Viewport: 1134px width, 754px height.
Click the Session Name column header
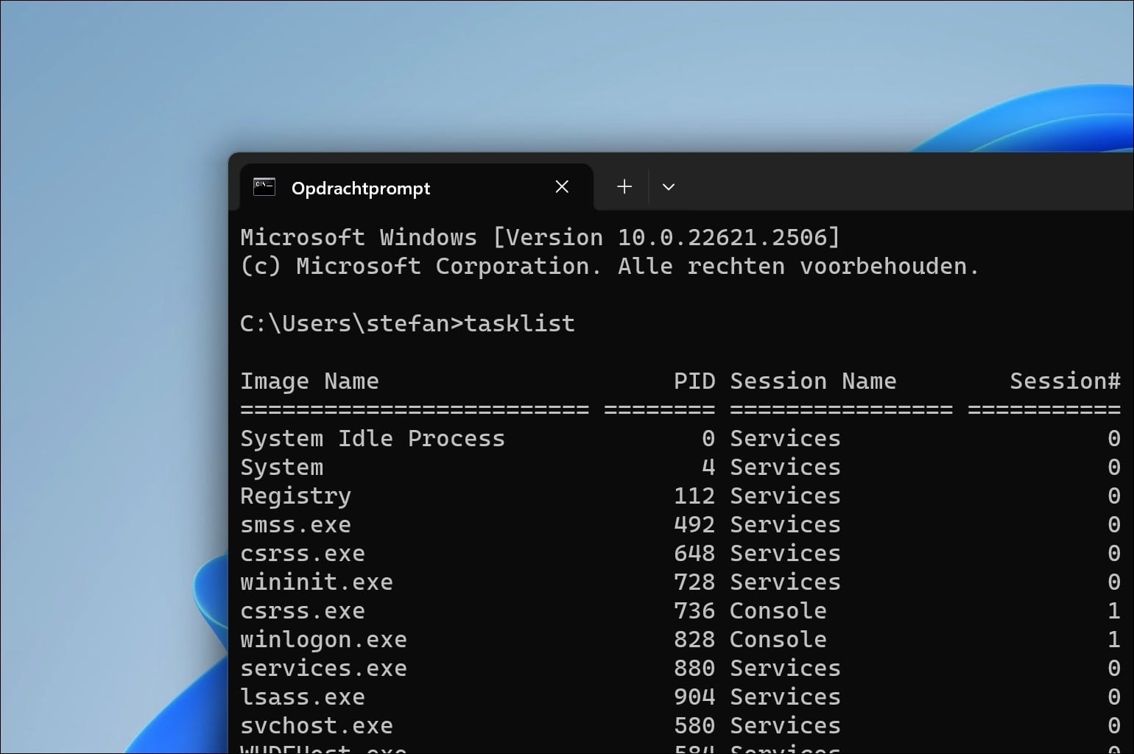coord(813,381)
